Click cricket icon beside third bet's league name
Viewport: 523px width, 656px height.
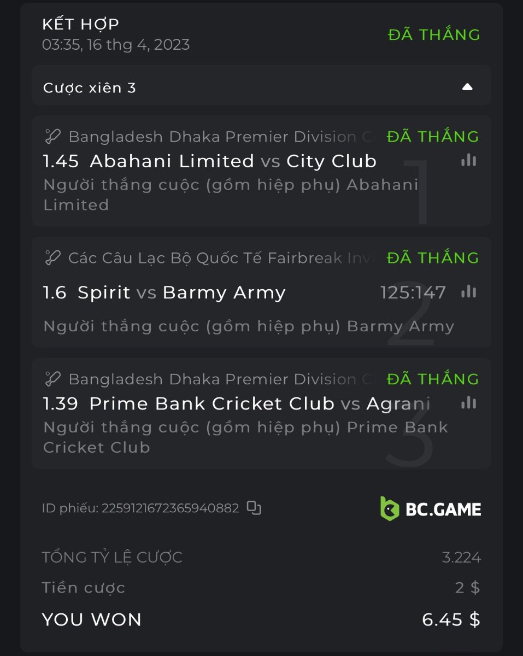tap(52, 379)
